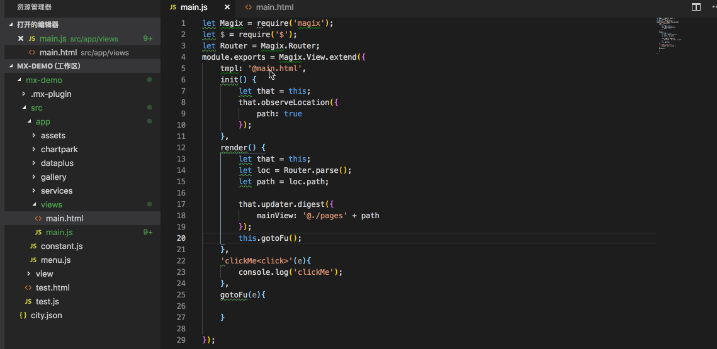Click Magix.View.extend on line 4

point(317,57)
